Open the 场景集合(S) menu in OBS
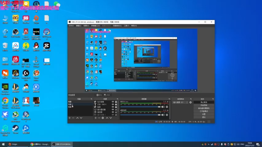This screenshot has height=147, width=262. click(x=117, y=26)
